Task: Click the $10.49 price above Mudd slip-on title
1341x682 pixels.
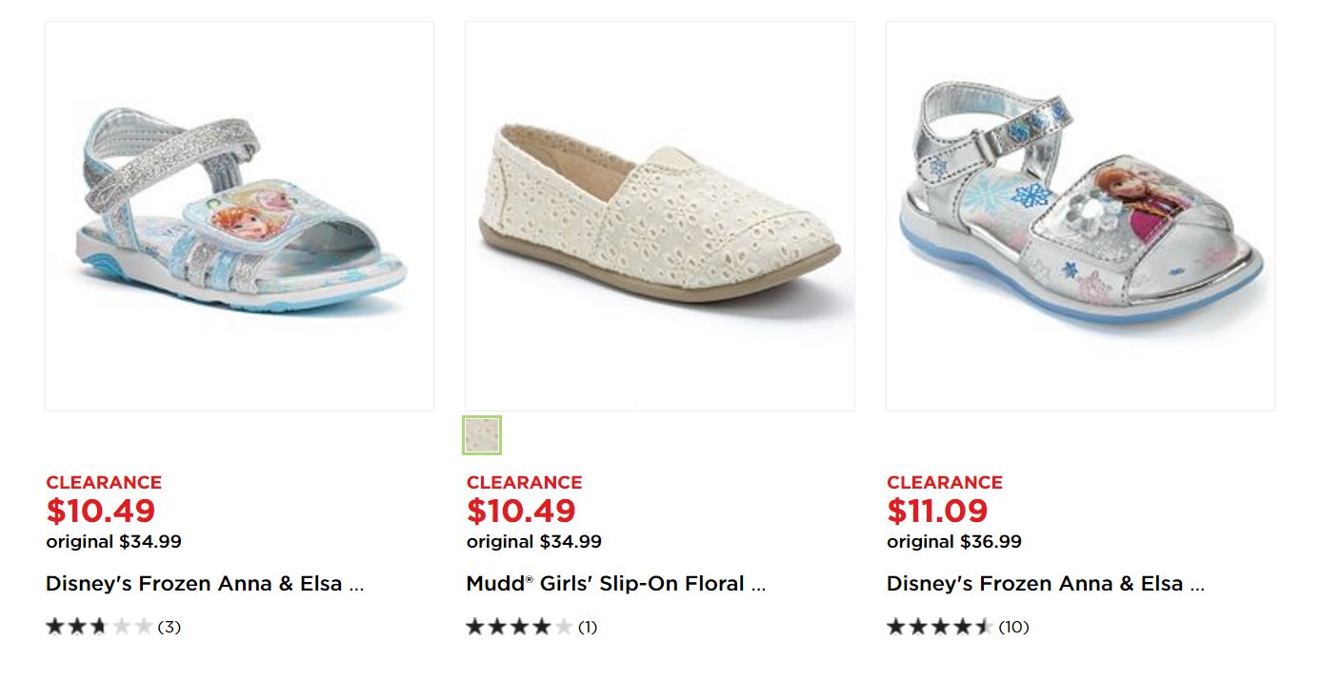Action: [521, 511]
